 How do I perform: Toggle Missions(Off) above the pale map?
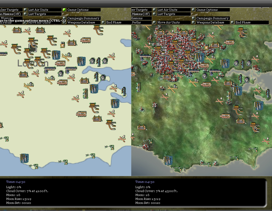(x=11, y=14)
